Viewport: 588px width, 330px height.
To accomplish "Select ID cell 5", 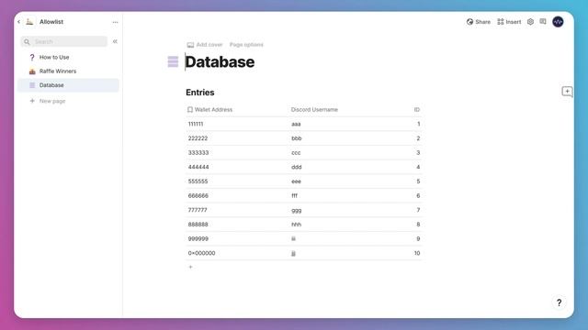I will pyautogui.click(x=418, y=181).
